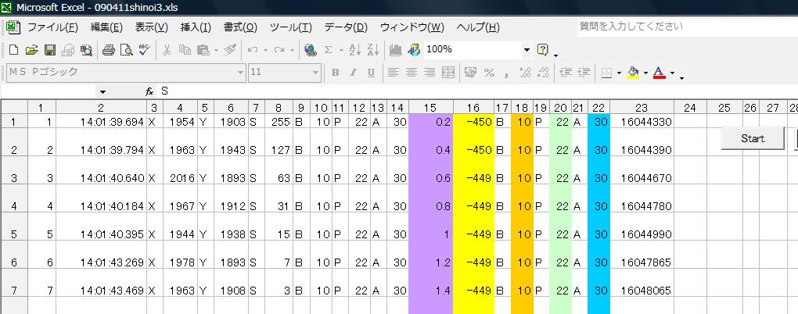Apply Comma style icon
The height and width of the screenshot is (314, 798).
tap(506, 73)
